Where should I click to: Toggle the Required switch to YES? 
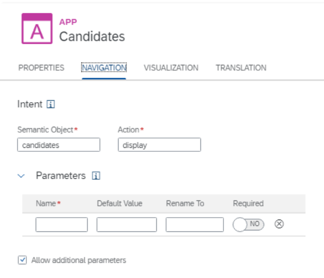(x=249, y=224)
